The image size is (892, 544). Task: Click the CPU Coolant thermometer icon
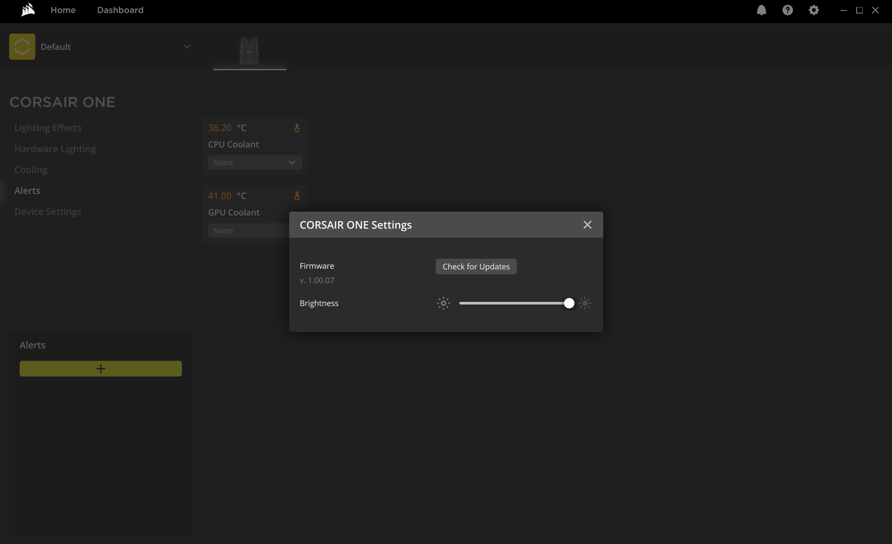coord(297,128)
